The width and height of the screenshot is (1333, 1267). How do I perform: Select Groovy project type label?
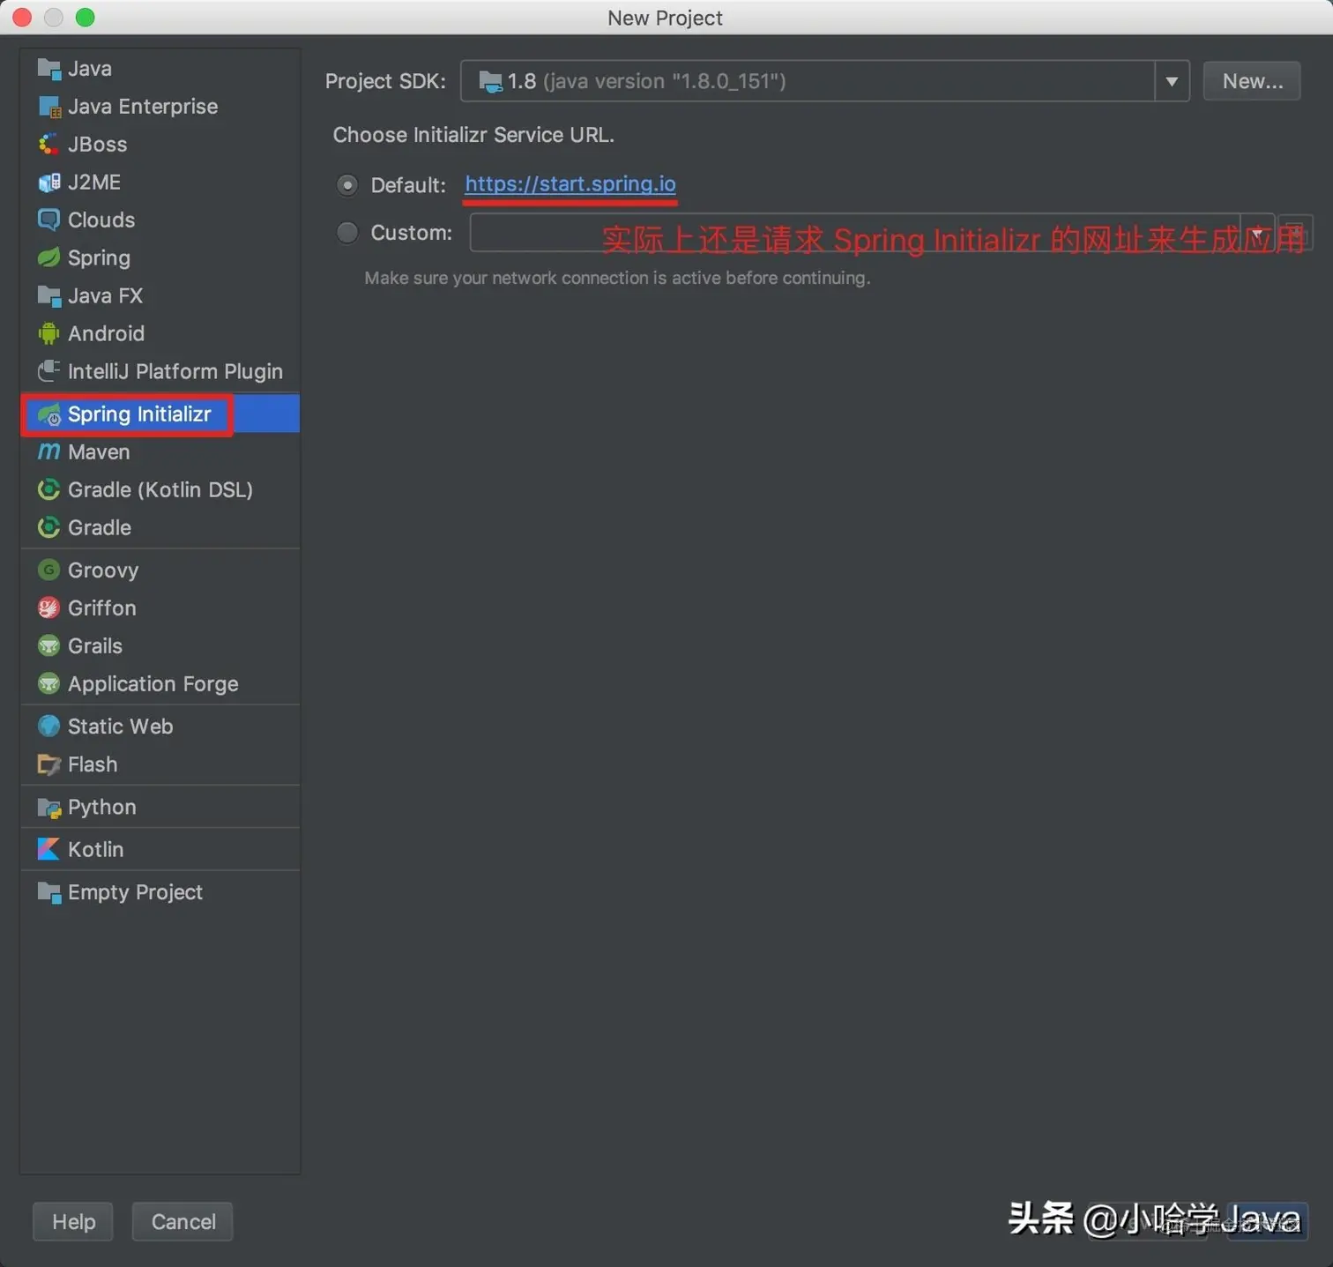[x=103, y=570]
